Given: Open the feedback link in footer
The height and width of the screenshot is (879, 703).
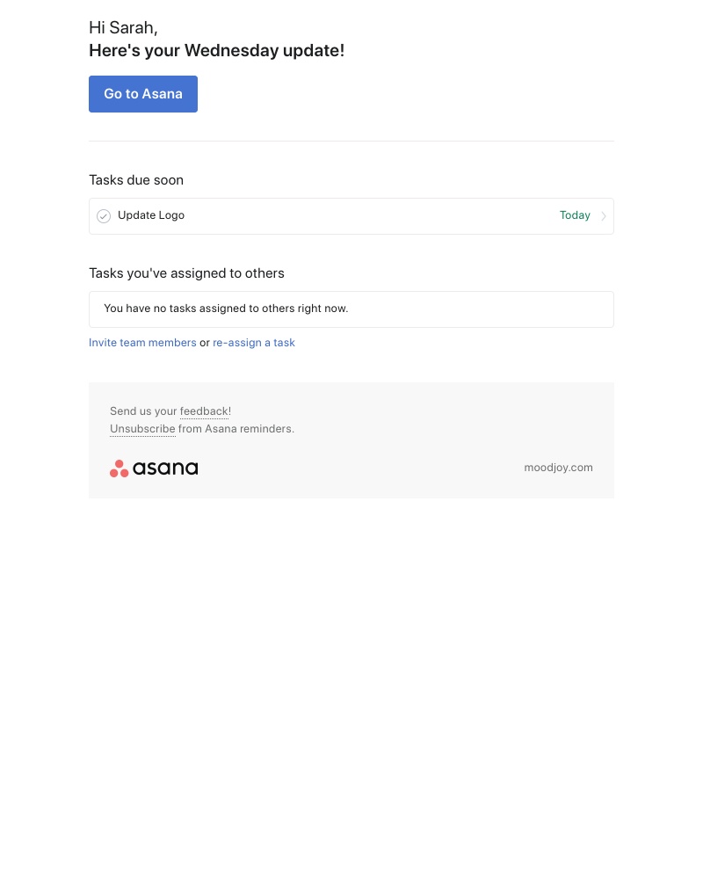Looking at the screenshot, I should point(205,410).
